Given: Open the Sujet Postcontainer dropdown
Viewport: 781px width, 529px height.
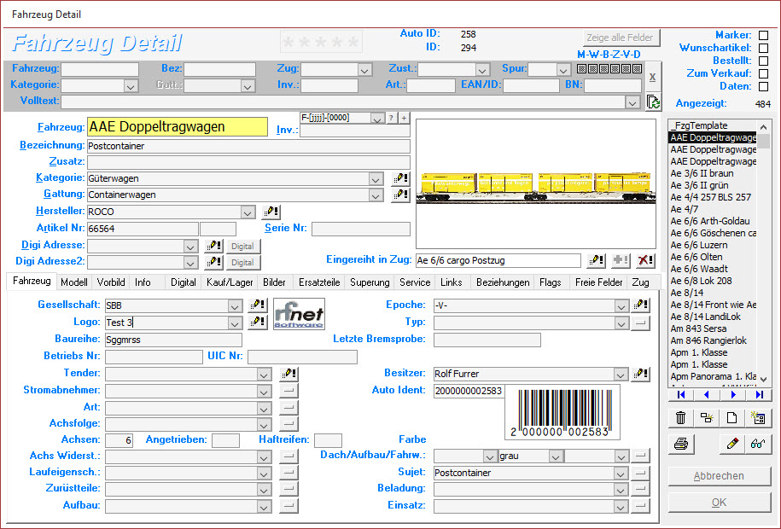Looking at the screenshot, I should pyautogui.click(x=621, y=474).
